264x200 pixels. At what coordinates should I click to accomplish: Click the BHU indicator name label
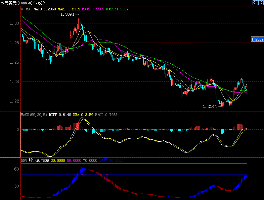click(x=24, y=160)
